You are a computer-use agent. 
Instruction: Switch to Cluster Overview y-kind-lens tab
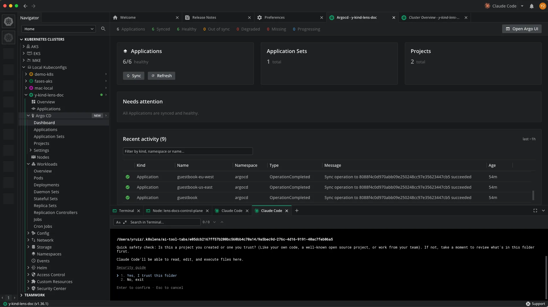[x=434, y=18]
